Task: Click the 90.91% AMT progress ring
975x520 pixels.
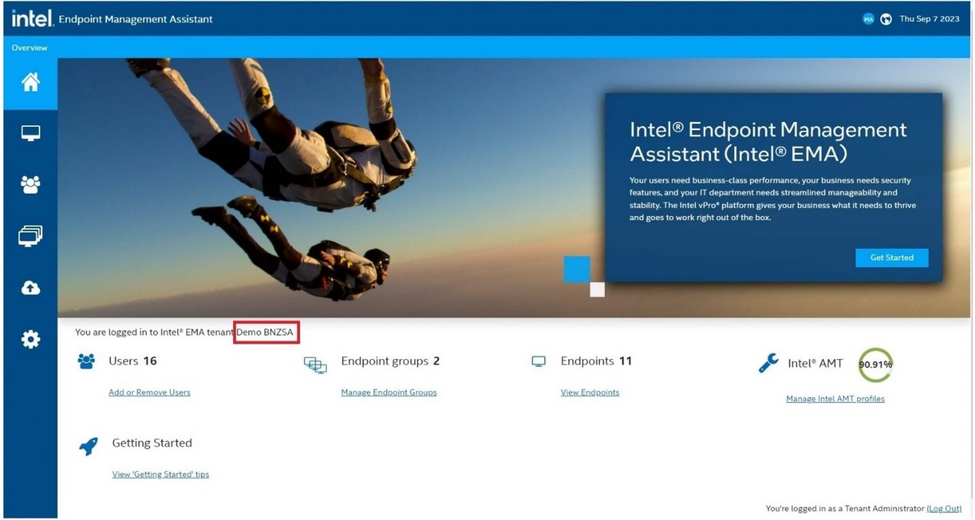Action: (875, 365)
